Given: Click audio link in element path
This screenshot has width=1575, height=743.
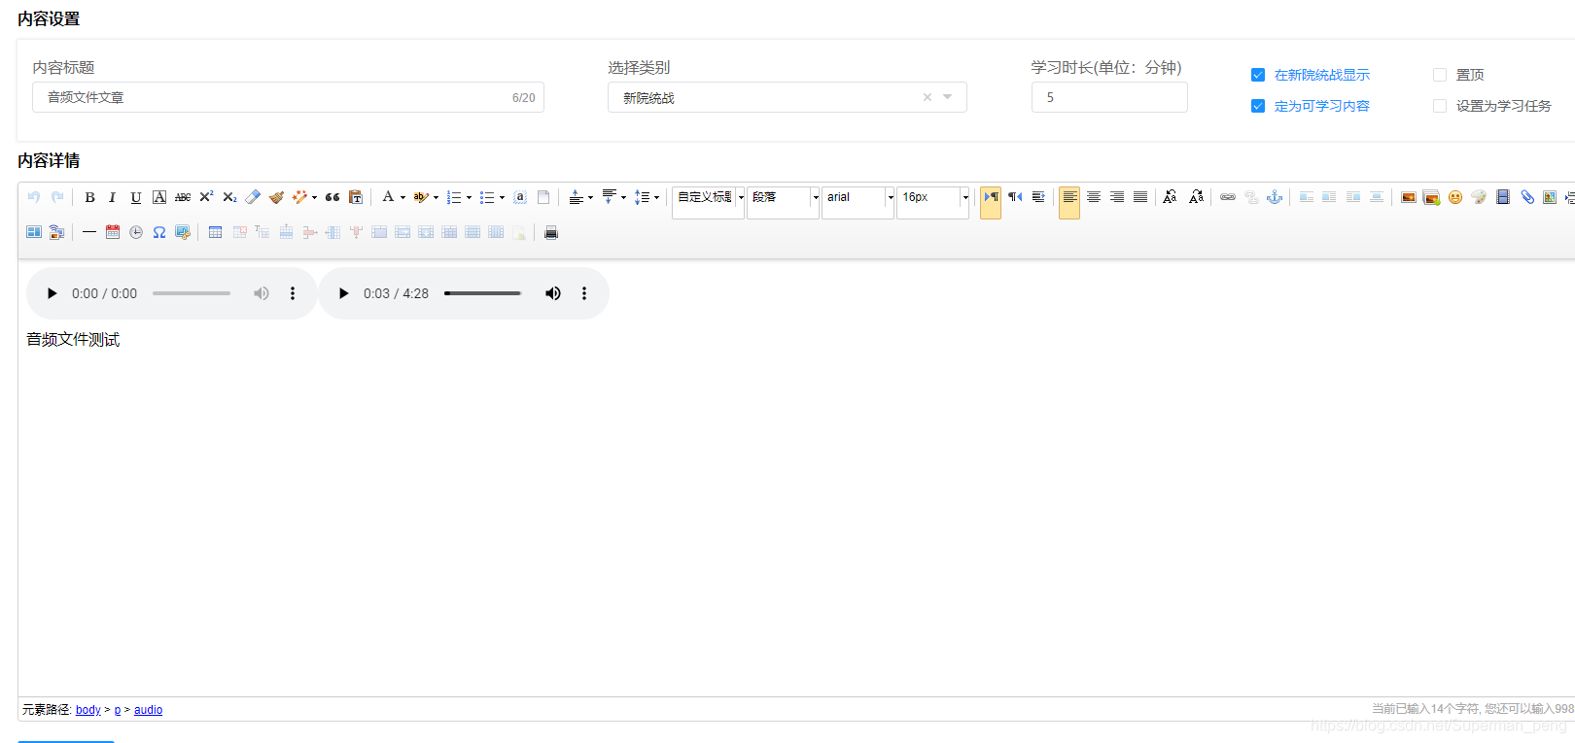Looking at the screenshot, I should point(148,710).
